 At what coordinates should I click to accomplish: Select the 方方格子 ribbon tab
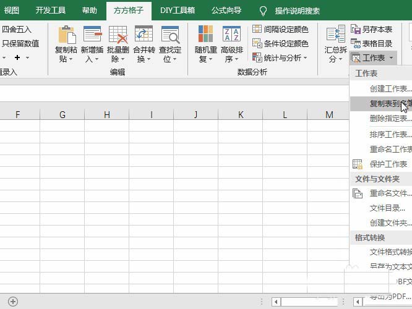coord(129,11)
